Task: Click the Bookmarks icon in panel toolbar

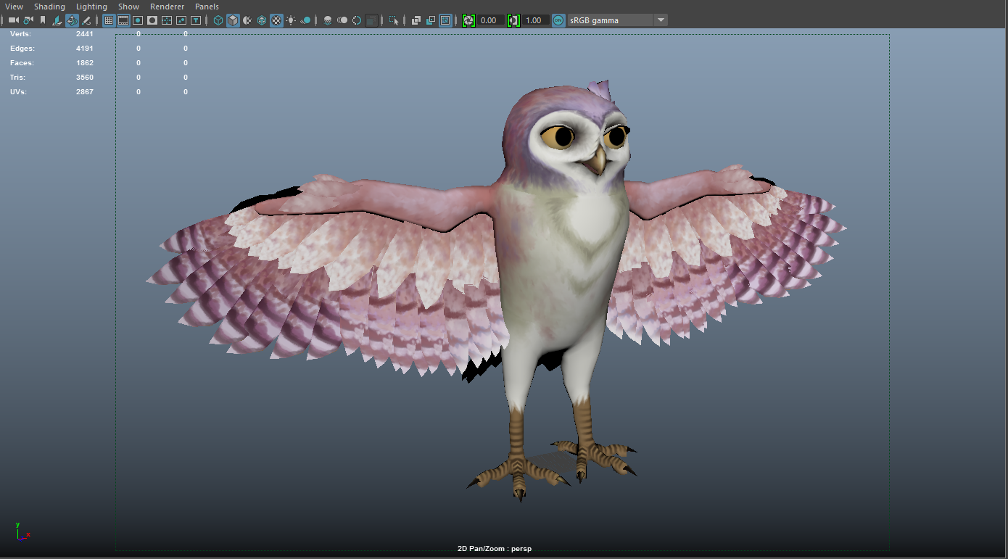Action: tap(43, 20)
